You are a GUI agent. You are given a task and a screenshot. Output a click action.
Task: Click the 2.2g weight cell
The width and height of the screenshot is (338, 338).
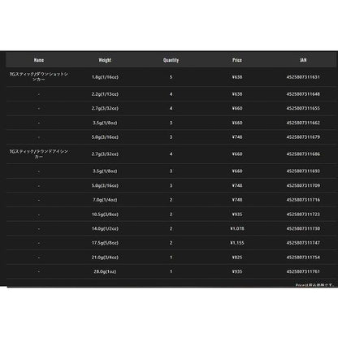105,94
